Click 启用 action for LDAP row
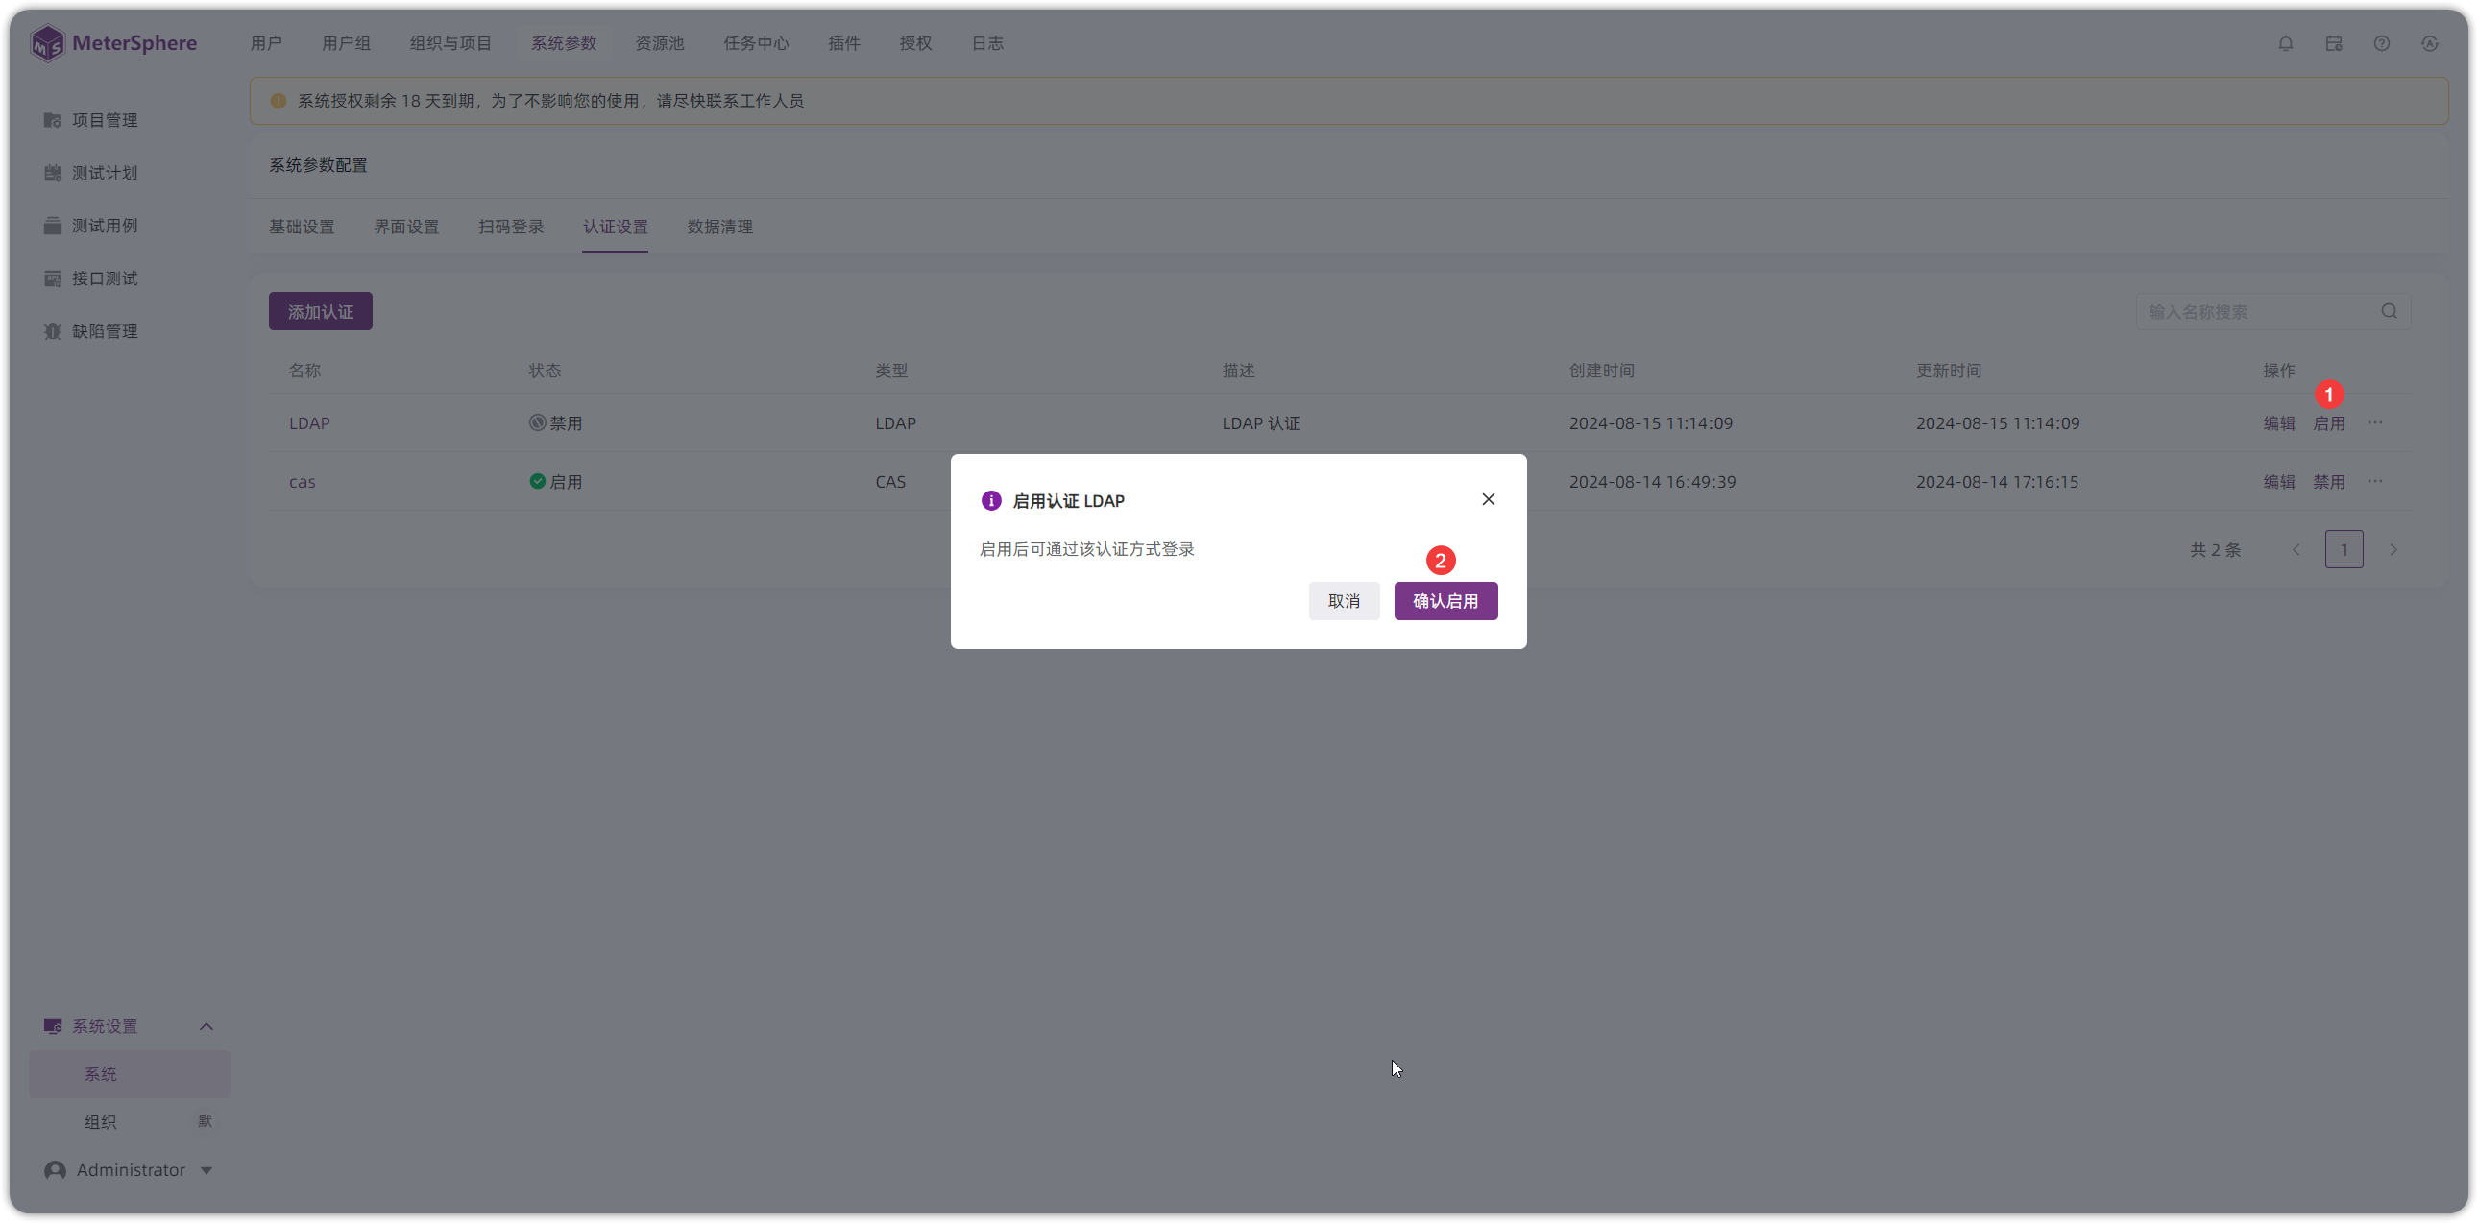Image resolution: width=2478 pixels, height=1223 pixels. [x=2329, y=423]
